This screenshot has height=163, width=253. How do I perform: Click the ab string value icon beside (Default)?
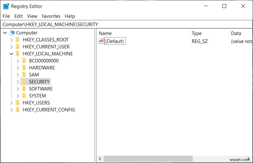pyautogui.click(x=101, y=41)
